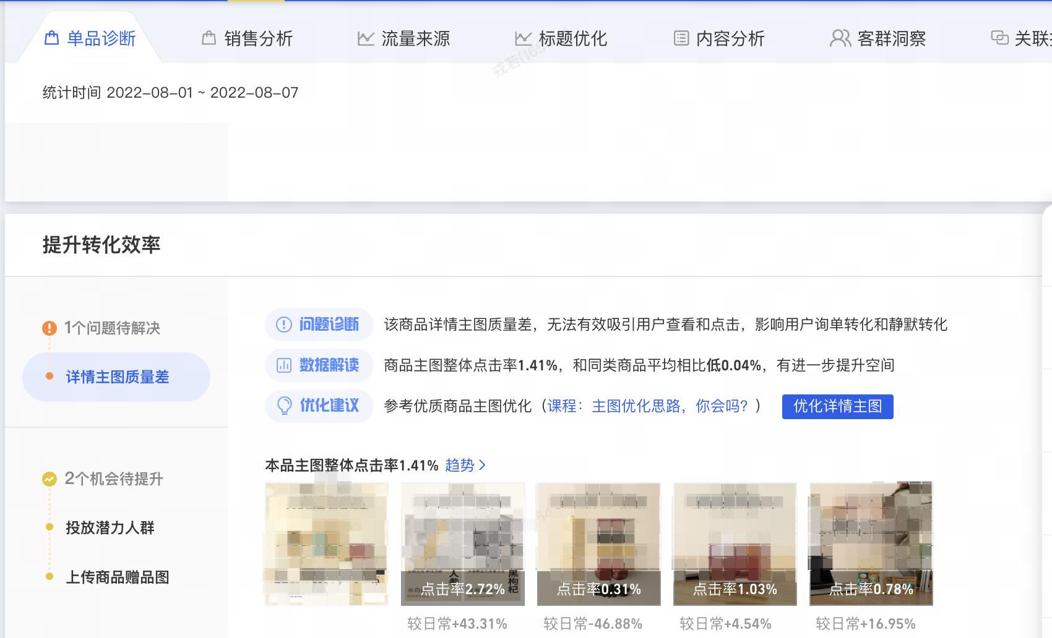Image resolution: width=1052 pixels, height=638 pixels.
Task: Click the 2个机会待提升 heading
Action: coord(114,478)
